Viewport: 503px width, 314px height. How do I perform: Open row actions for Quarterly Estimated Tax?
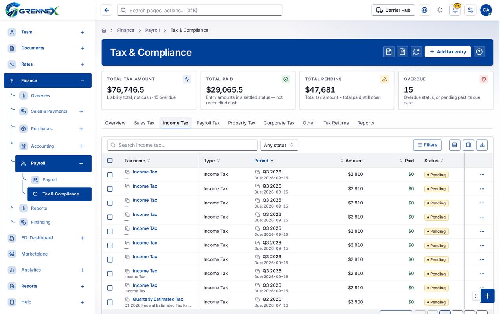point(482,302)
